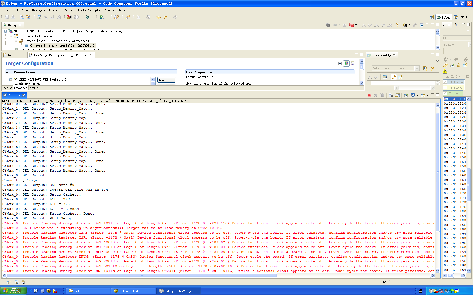Image resolution: width=473 pixels, height=295 pixels.
Task: Click the Memory view warning triangle icon
Action: [x=445, y=71]
